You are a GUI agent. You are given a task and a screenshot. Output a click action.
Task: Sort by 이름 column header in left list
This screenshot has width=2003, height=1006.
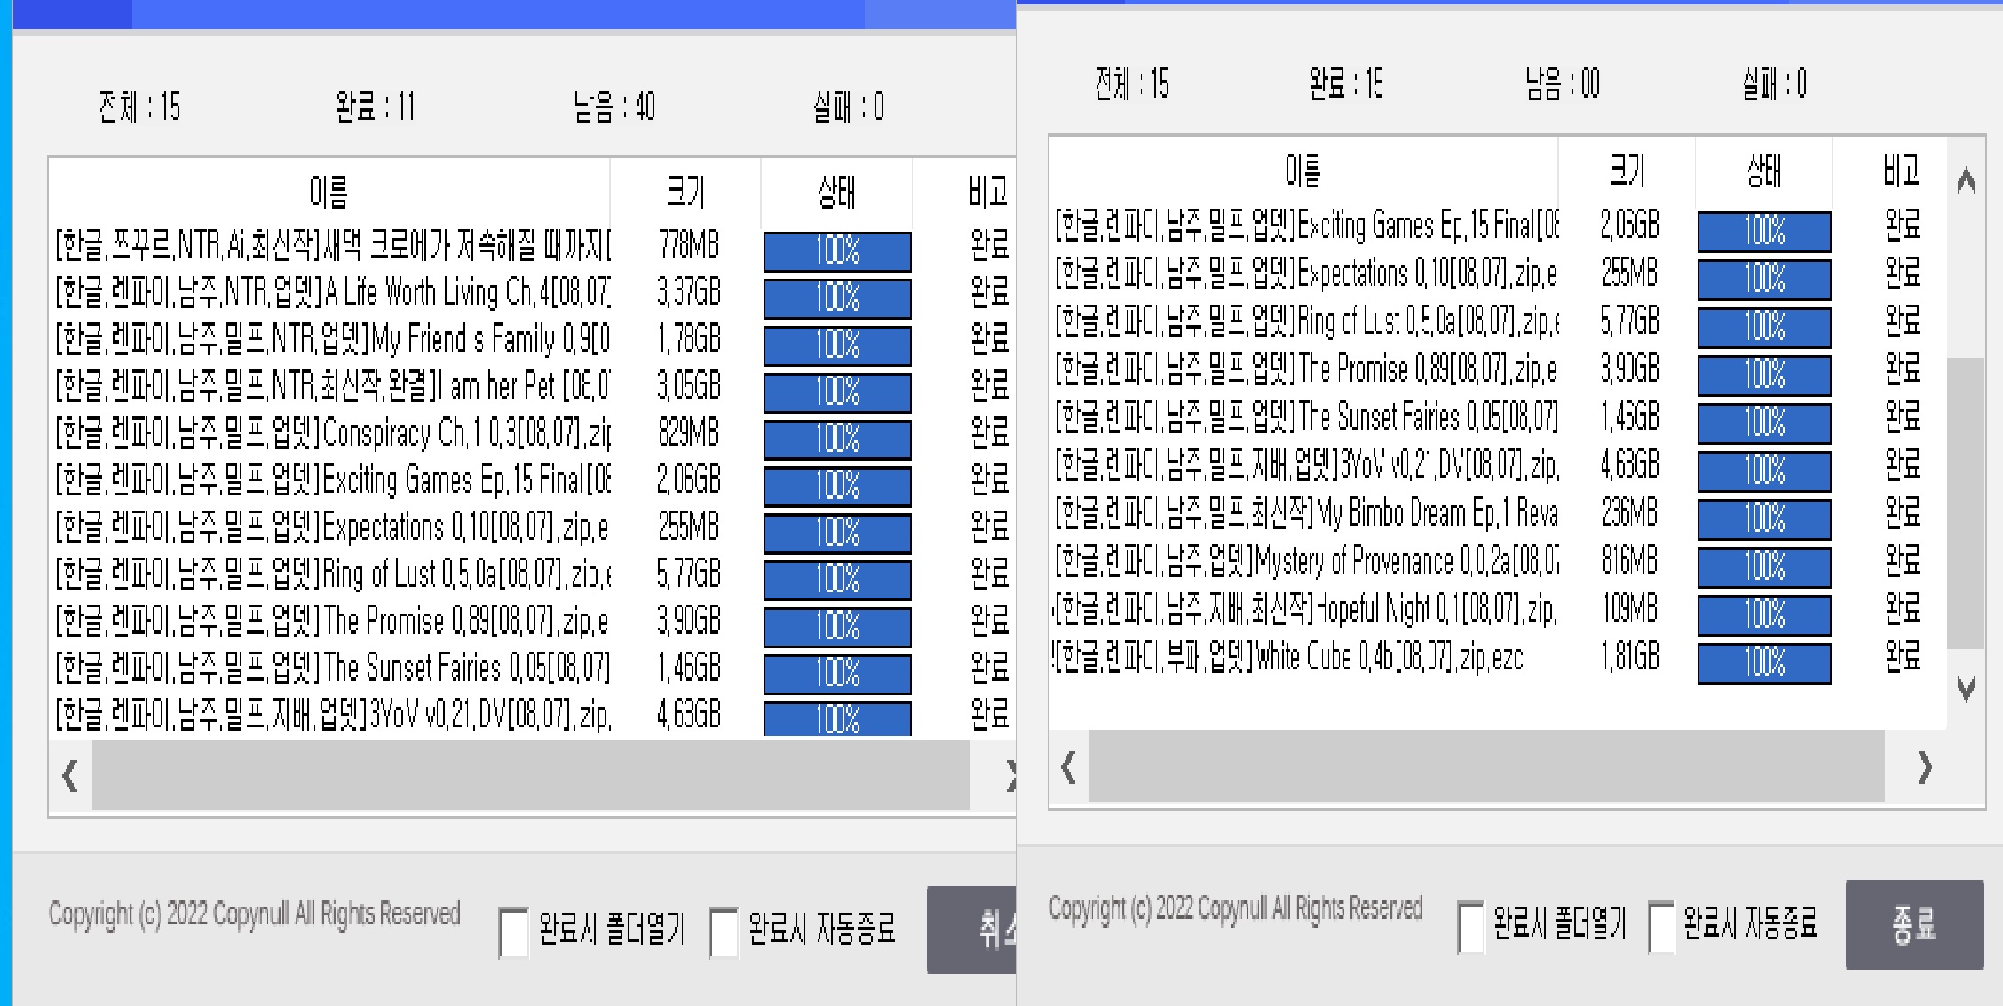329,191
